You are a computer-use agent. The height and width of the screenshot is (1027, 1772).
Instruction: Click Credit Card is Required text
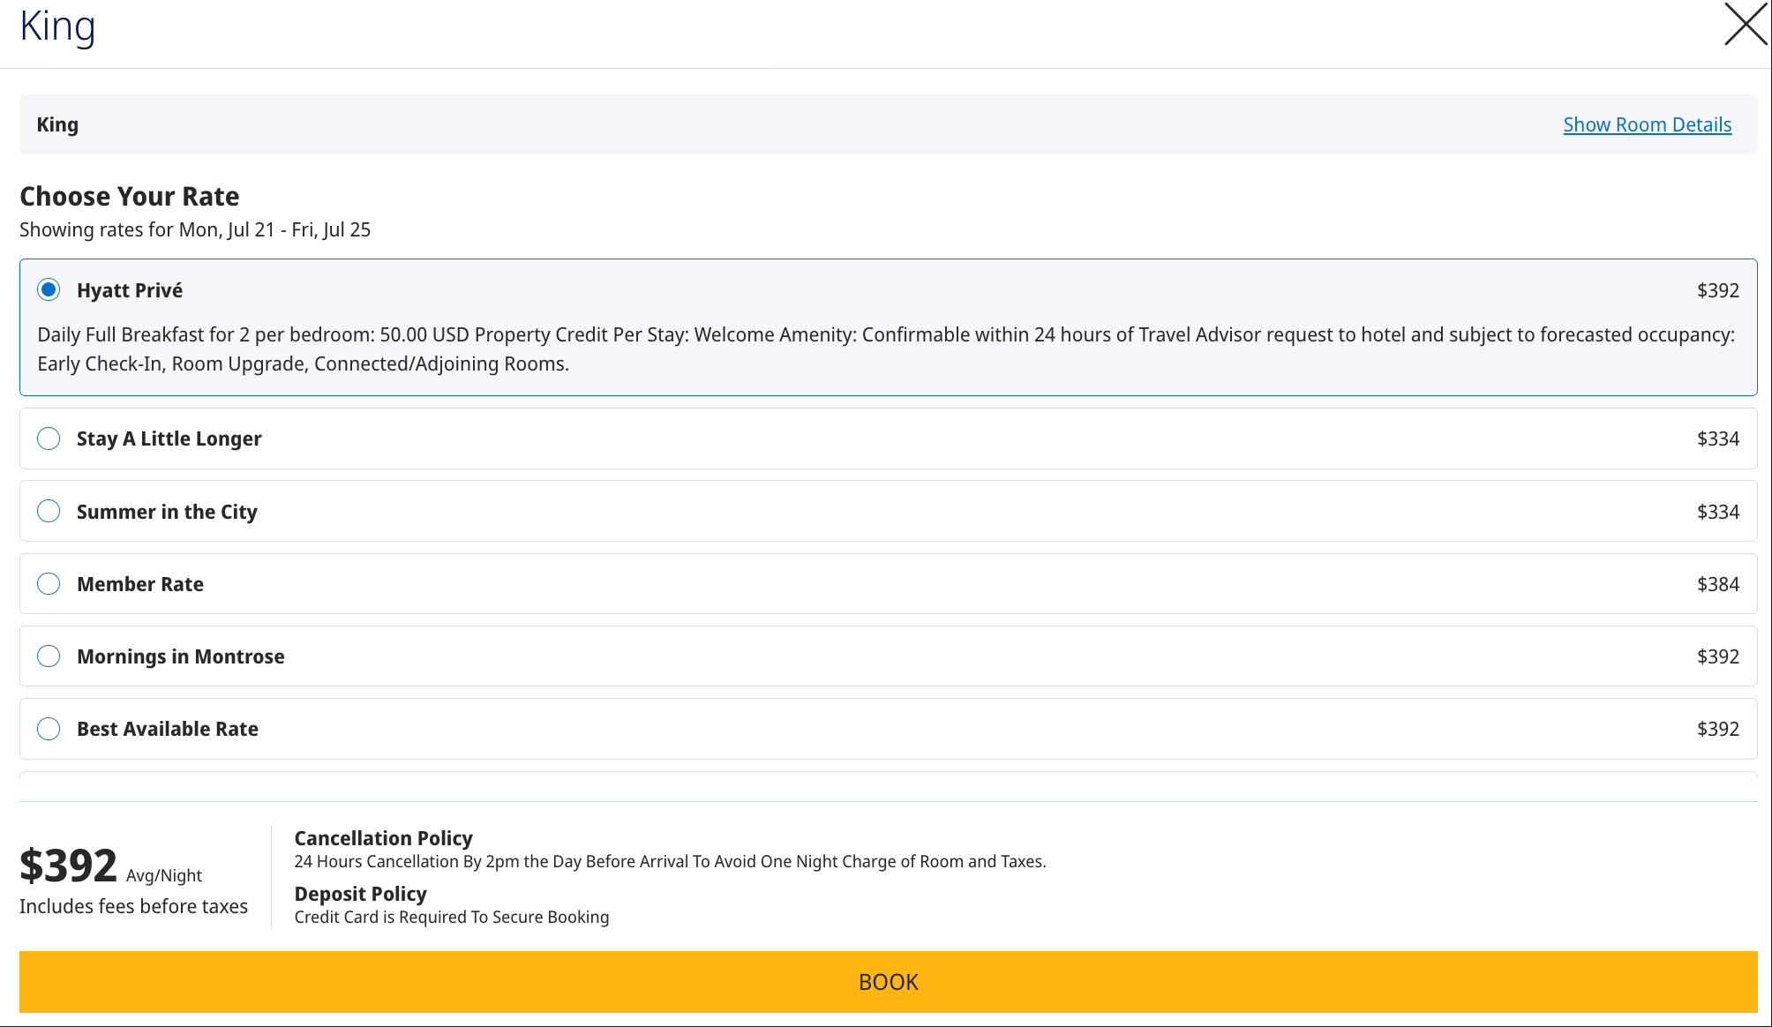[451, 917]
